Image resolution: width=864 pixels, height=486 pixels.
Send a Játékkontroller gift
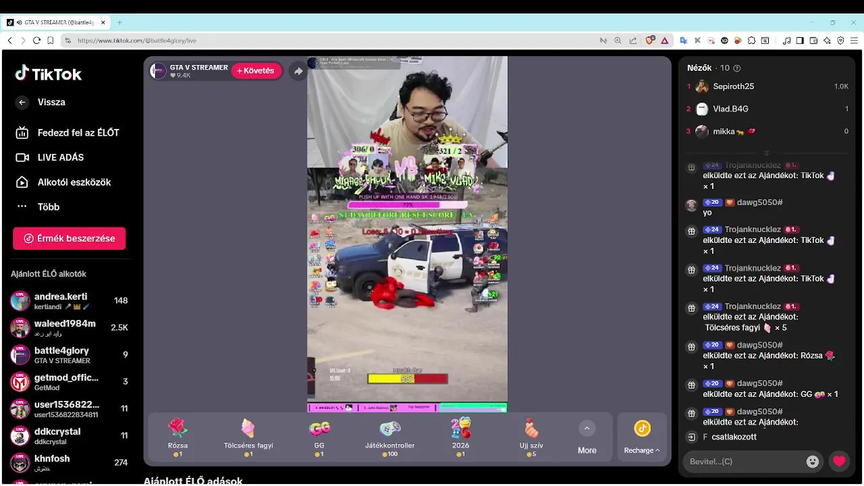click(x=390, y=437)
